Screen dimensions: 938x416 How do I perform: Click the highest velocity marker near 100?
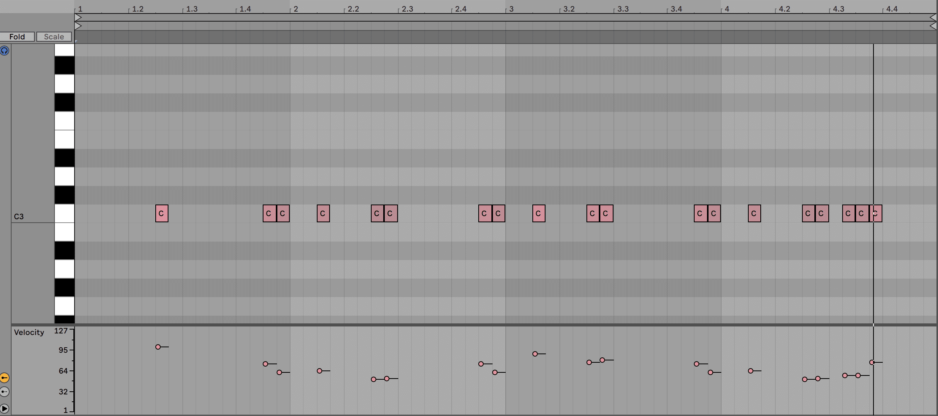click(x=158, y=347)
